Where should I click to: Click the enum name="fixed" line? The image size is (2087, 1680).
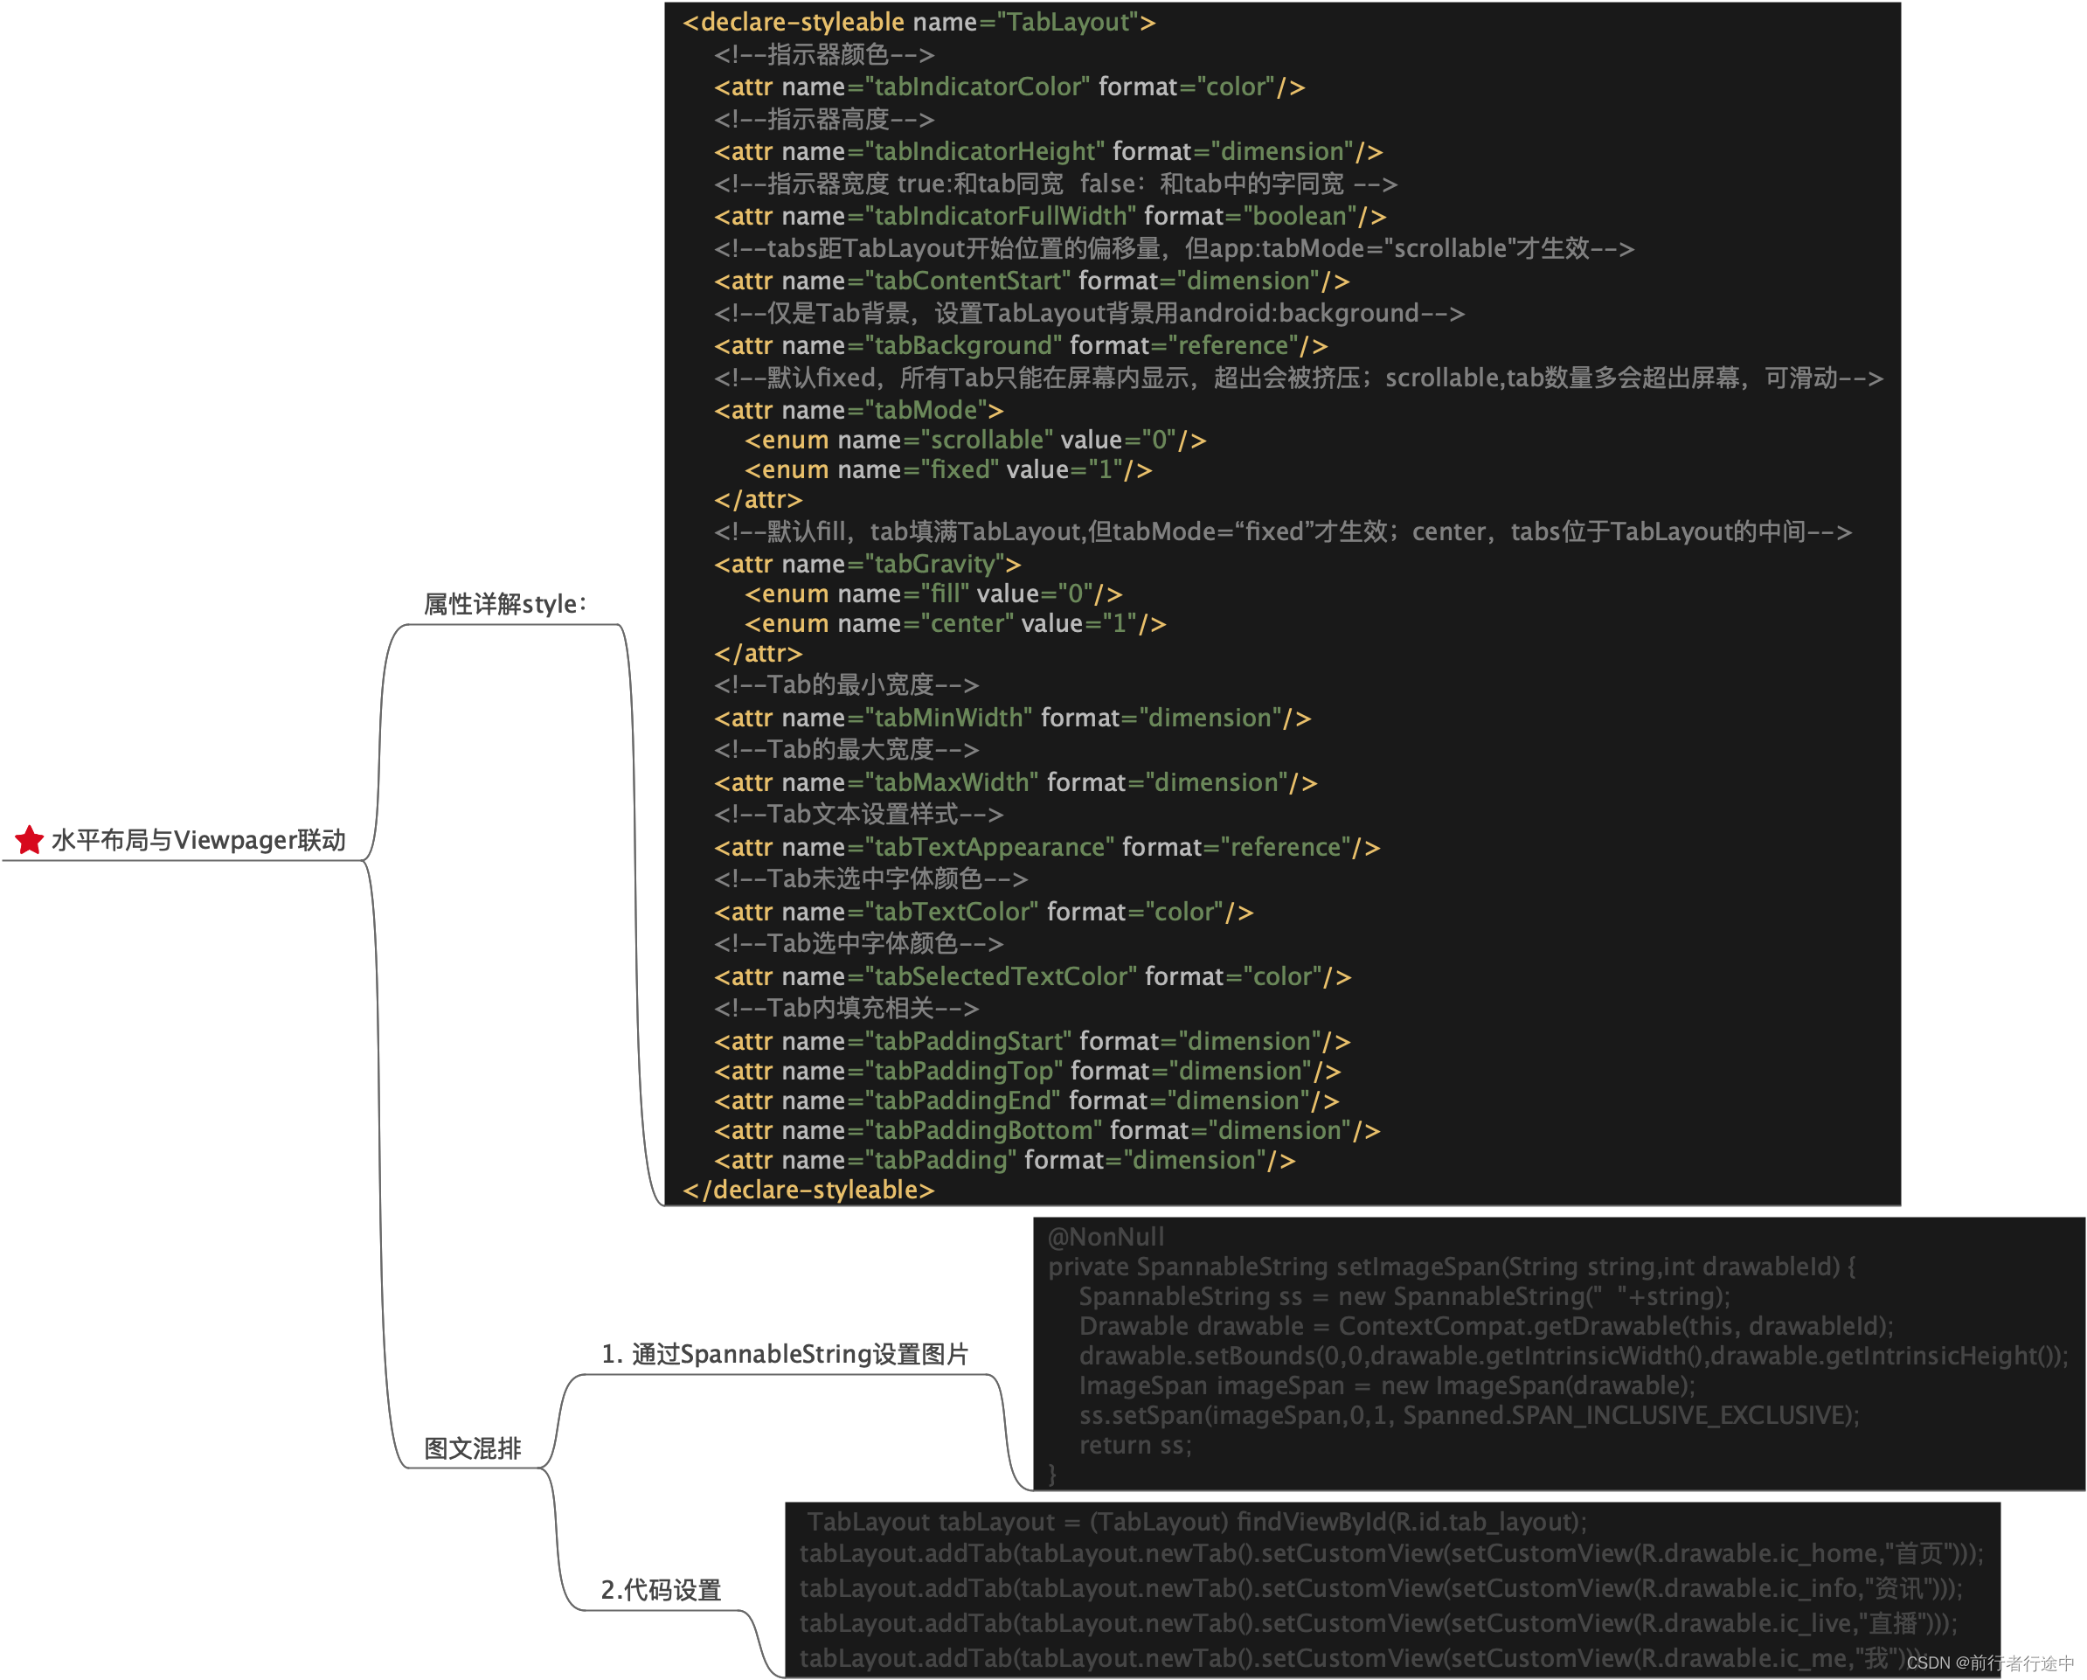tap(948, 470)
